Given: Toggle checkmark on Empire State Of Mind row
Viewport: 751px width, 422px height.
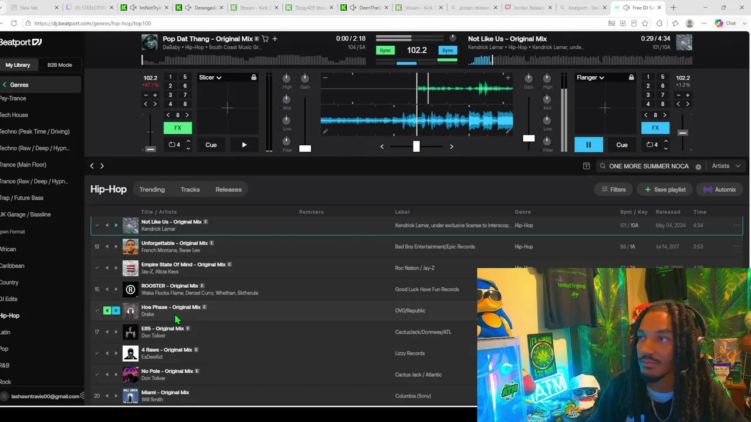Looking at the screenshot, I should click(97, 268).
